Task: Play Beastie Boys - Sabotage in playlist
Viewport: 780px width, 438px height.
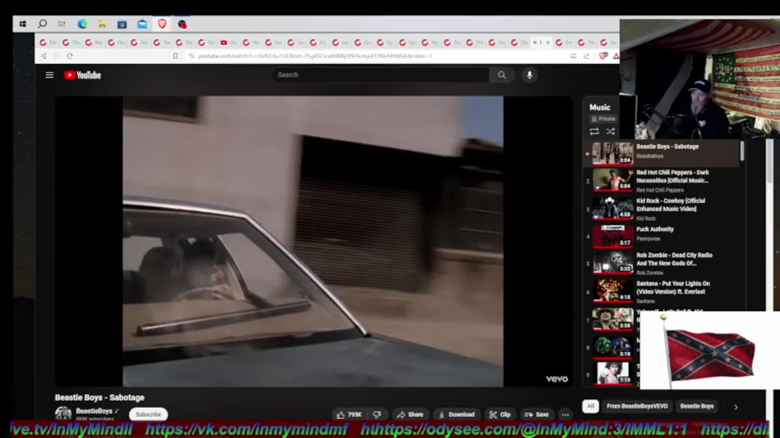Action: click(x=662, y=153)
